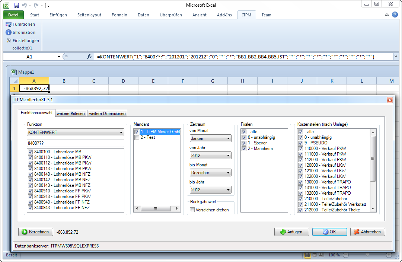Confirm with the OK button

[x=330, y=232]
